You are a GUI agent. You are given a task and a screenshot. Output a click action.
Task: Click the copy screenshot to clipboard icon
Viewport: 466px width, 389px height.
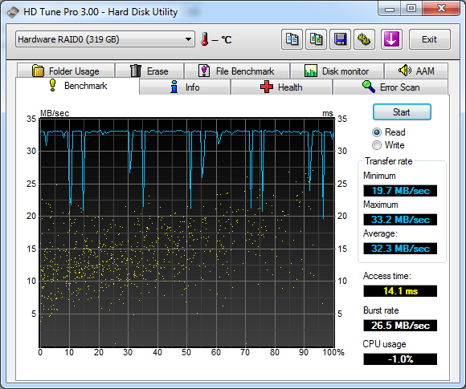(317, 39)
